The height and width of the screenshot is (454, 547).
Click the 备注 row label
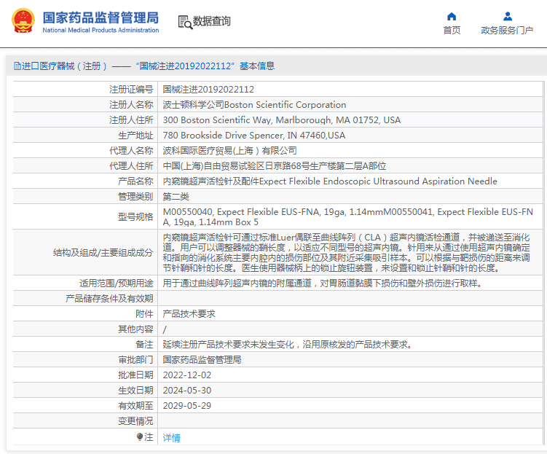[x=144, y=345]
